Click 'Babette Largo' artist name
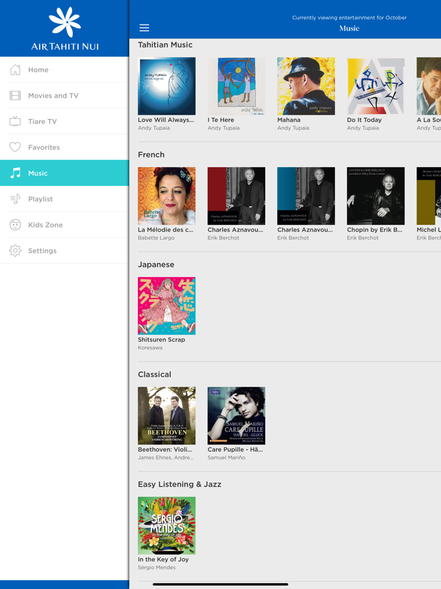Viewport: 441px width, 589px height. (156, 238)
